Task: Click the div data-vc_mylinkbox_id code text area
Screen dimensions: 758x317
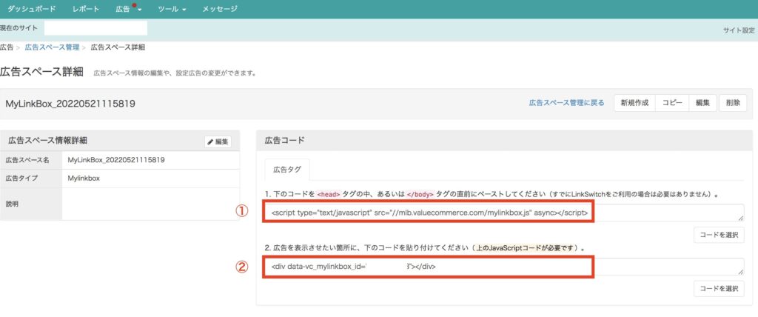Action: (504, 267)
